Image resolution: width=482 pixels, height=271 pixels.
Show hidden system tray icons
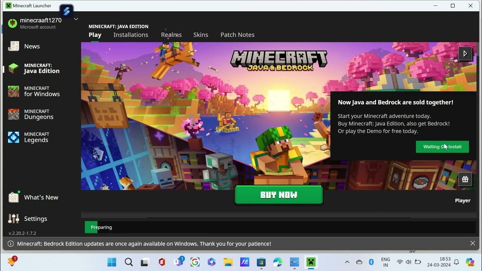pos(347,262)
